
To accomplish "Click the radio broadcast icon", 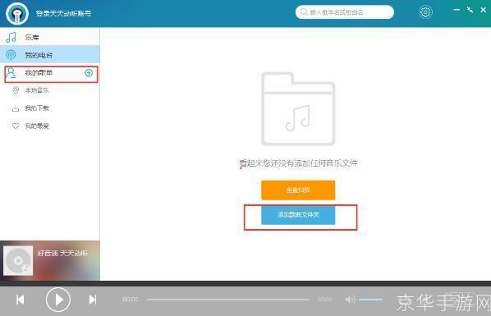I will 11,55.
